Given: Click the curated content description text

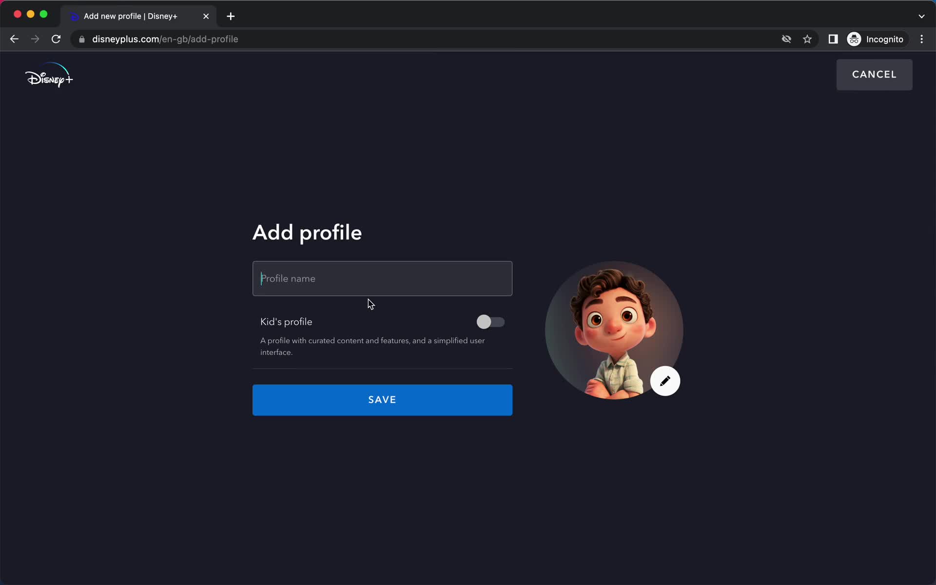Looking at the screenshot, I should (372, 346).
